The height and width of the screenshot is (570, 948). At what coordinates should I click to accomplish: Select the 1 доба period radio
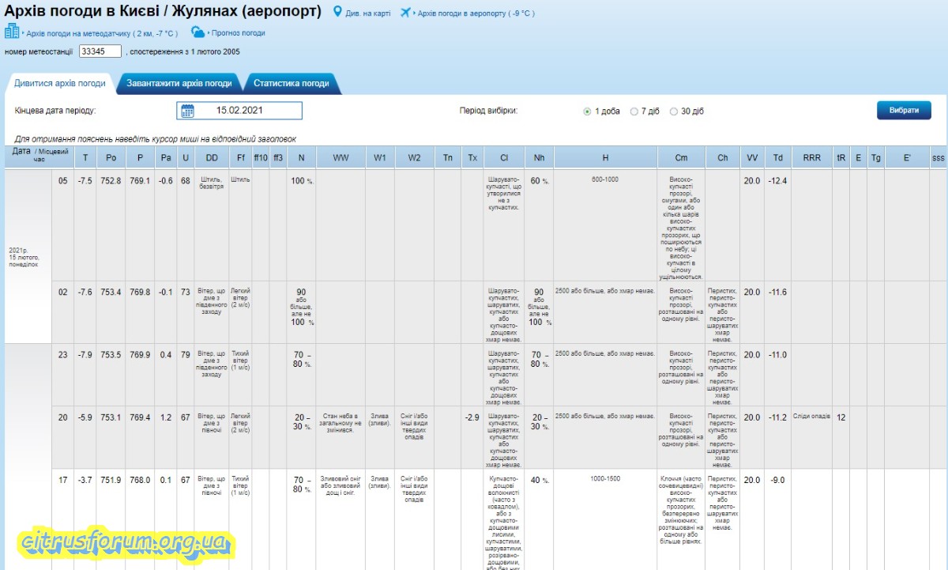(587, 111)
